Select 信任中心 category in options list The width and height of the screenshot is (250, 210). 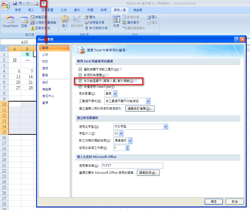tap(54, 96)
